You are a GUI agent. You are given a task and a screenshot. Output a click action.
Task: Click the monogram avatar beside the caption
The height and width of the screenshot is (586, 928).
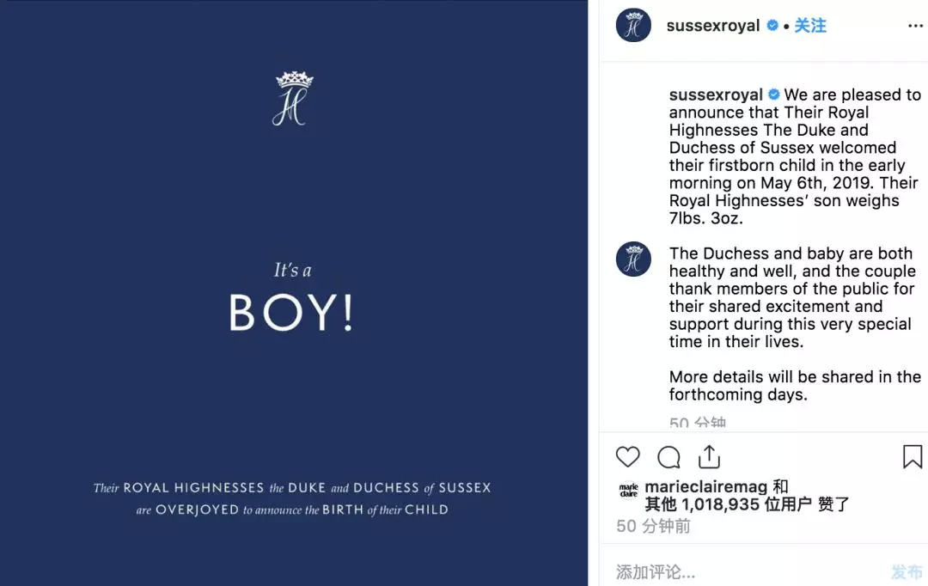[633, 259]
